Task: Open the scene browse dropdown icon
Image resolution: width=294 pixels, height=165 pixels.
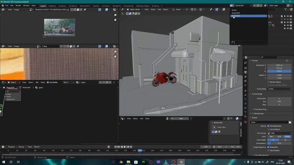Action: point(232,5)
